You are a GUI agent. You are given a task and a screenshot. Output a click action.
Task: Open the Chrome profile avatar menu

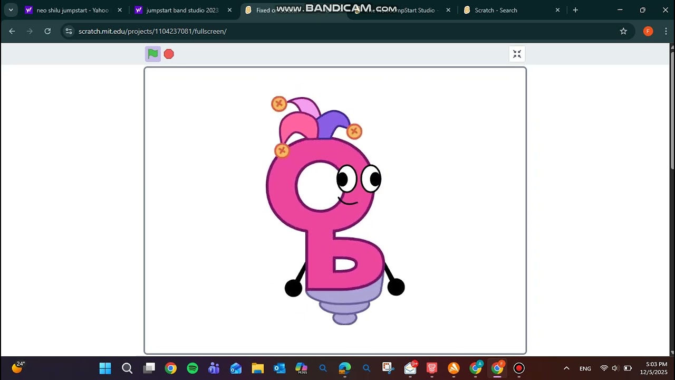tap(648, 31)
